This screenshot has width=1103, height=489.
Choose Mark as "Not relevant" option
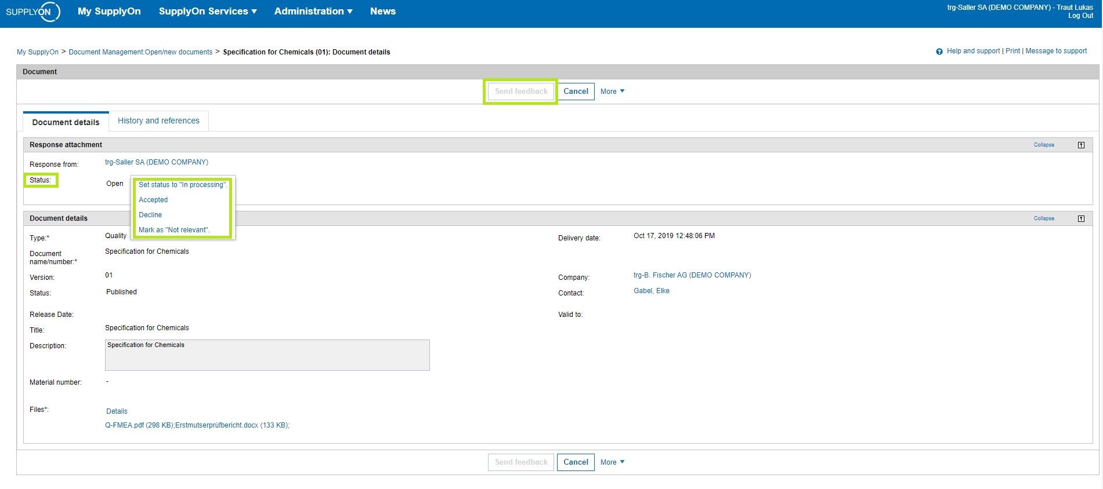[174, 230]
